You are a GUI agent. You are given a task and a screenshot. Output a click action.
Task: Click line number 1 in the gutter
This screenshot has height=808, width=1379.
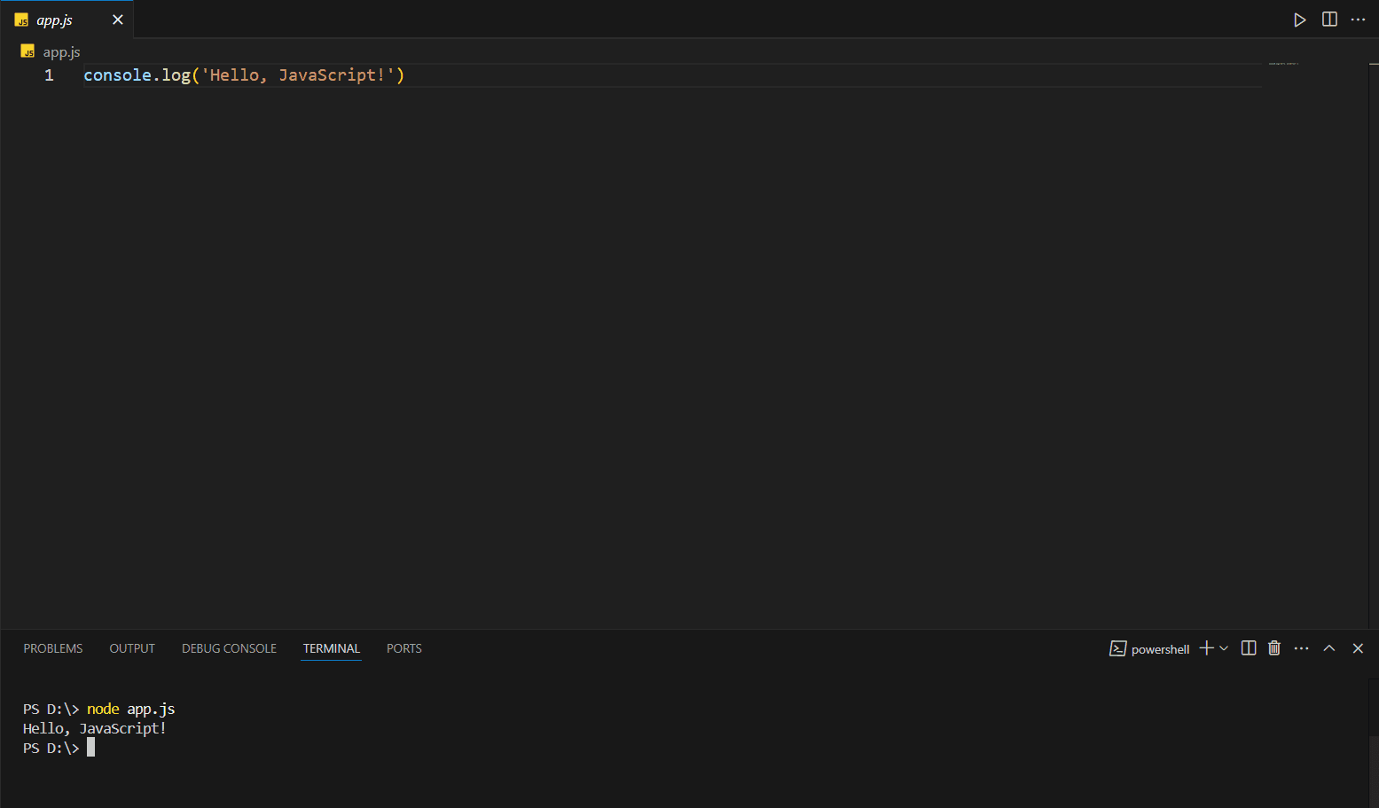tap(49, 75)
